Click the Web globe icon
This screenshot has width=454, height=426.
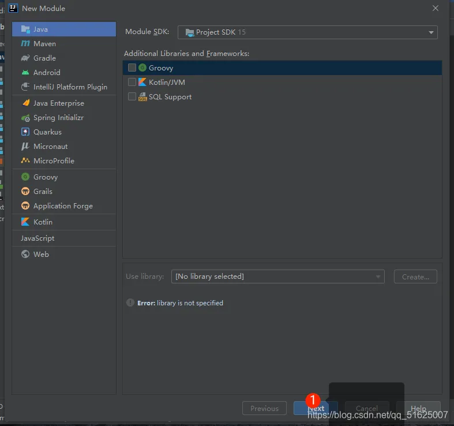[x=25, y=254]
